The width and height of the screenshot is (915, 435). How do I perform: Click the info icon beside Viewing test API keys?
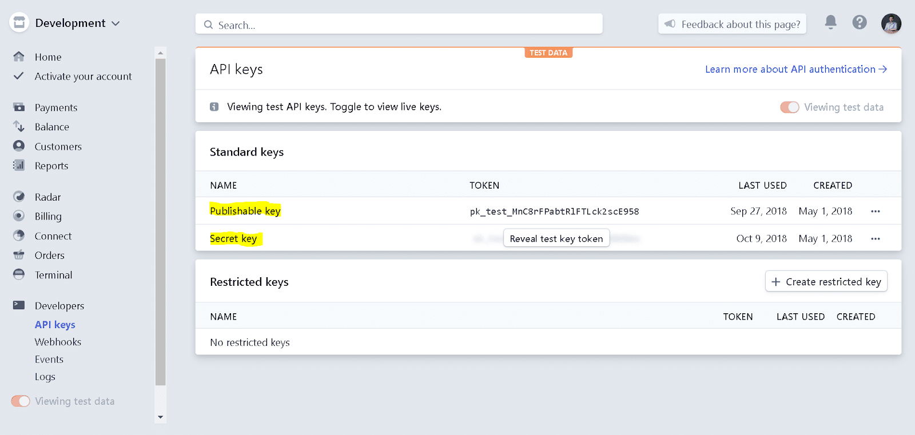(x=214, y=107)
